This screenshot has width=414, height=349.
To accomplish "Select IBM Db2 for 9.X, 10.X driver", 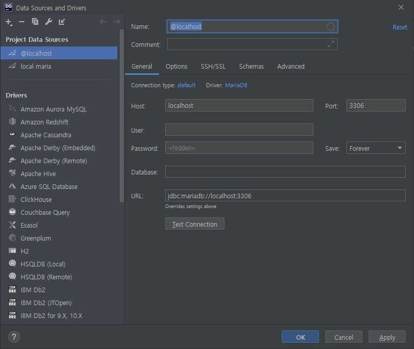I will point(59,316).
